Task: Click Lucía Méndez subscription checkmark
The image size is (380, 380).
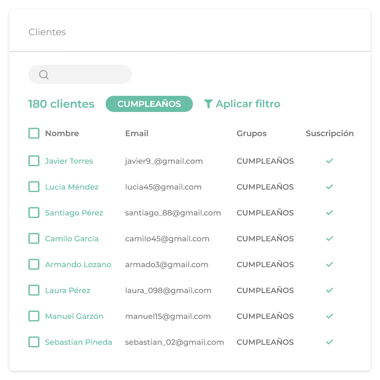Action: click(330, 187)
